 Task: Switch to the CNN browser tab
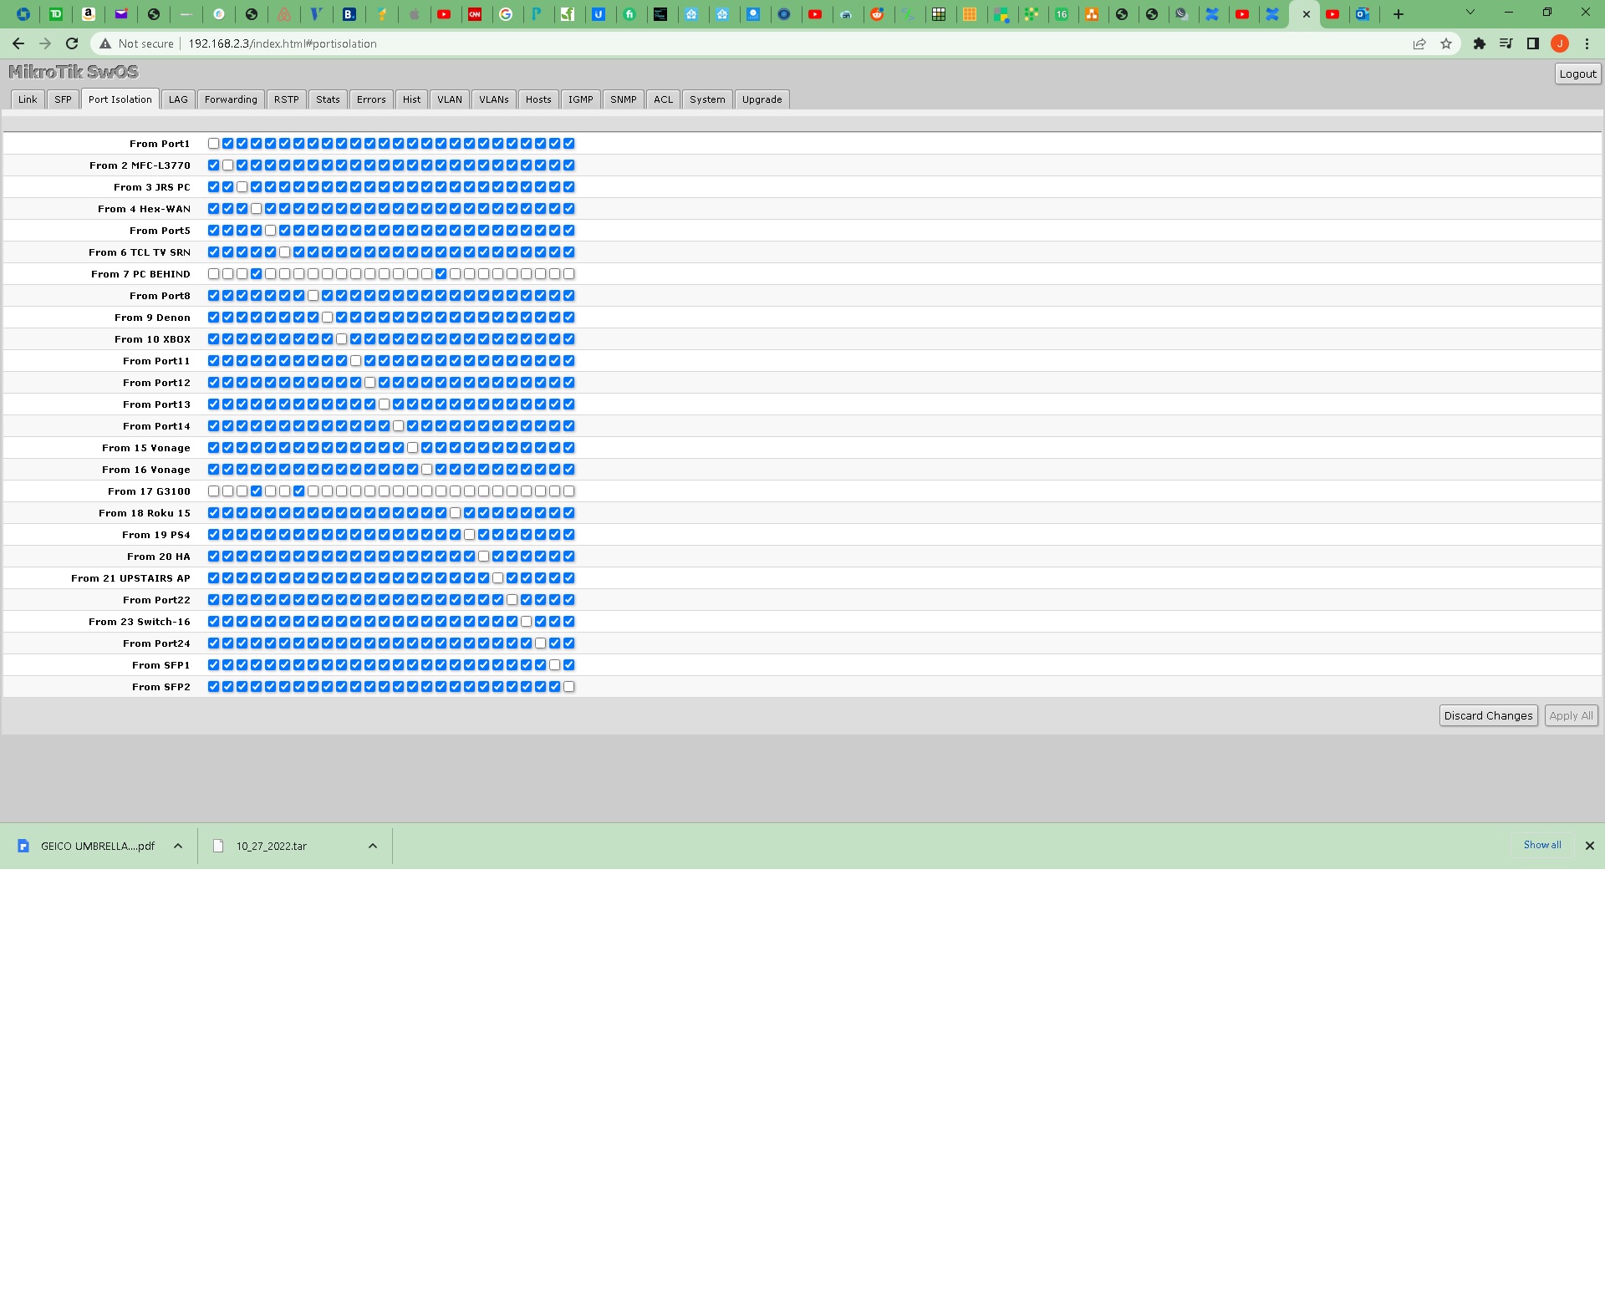475,13
